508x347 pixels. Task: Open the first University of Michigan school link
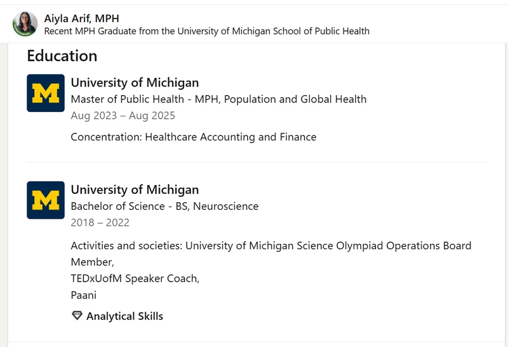click(135, 83)
